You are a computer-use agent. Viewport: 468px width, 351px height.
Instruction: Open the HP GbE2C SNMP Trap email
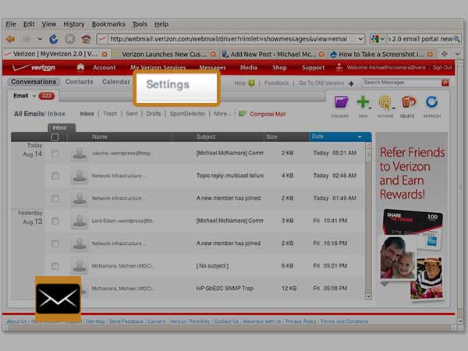(225, 289)
